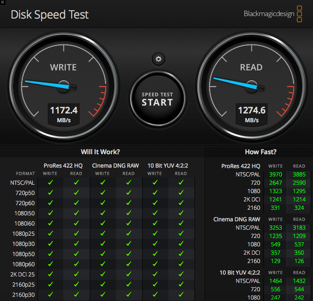Screen dimensions: 313x301
Task: Select the Will It Work? header
Action: click(100, 152)
